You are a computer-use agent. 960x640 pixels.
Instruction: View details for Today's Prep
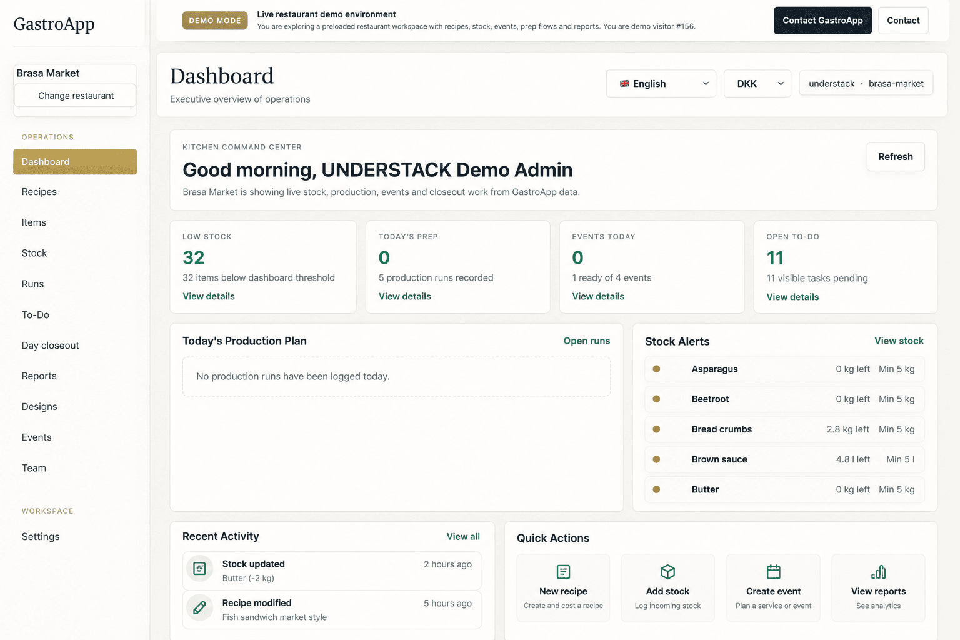click(x=405, y=296)
